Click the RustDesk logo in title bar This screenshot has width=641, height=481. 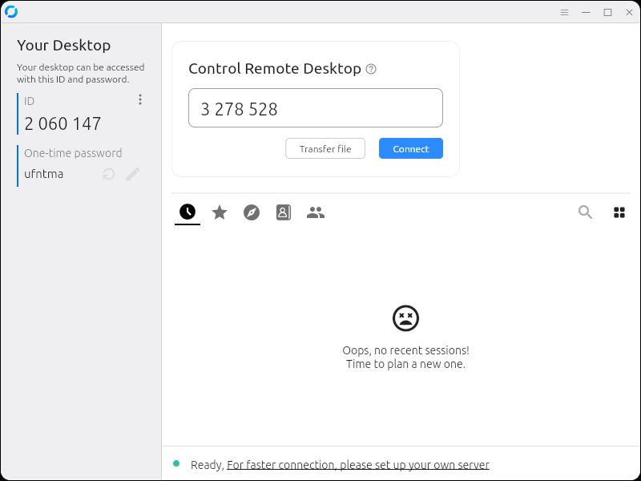tap(11, 12)
